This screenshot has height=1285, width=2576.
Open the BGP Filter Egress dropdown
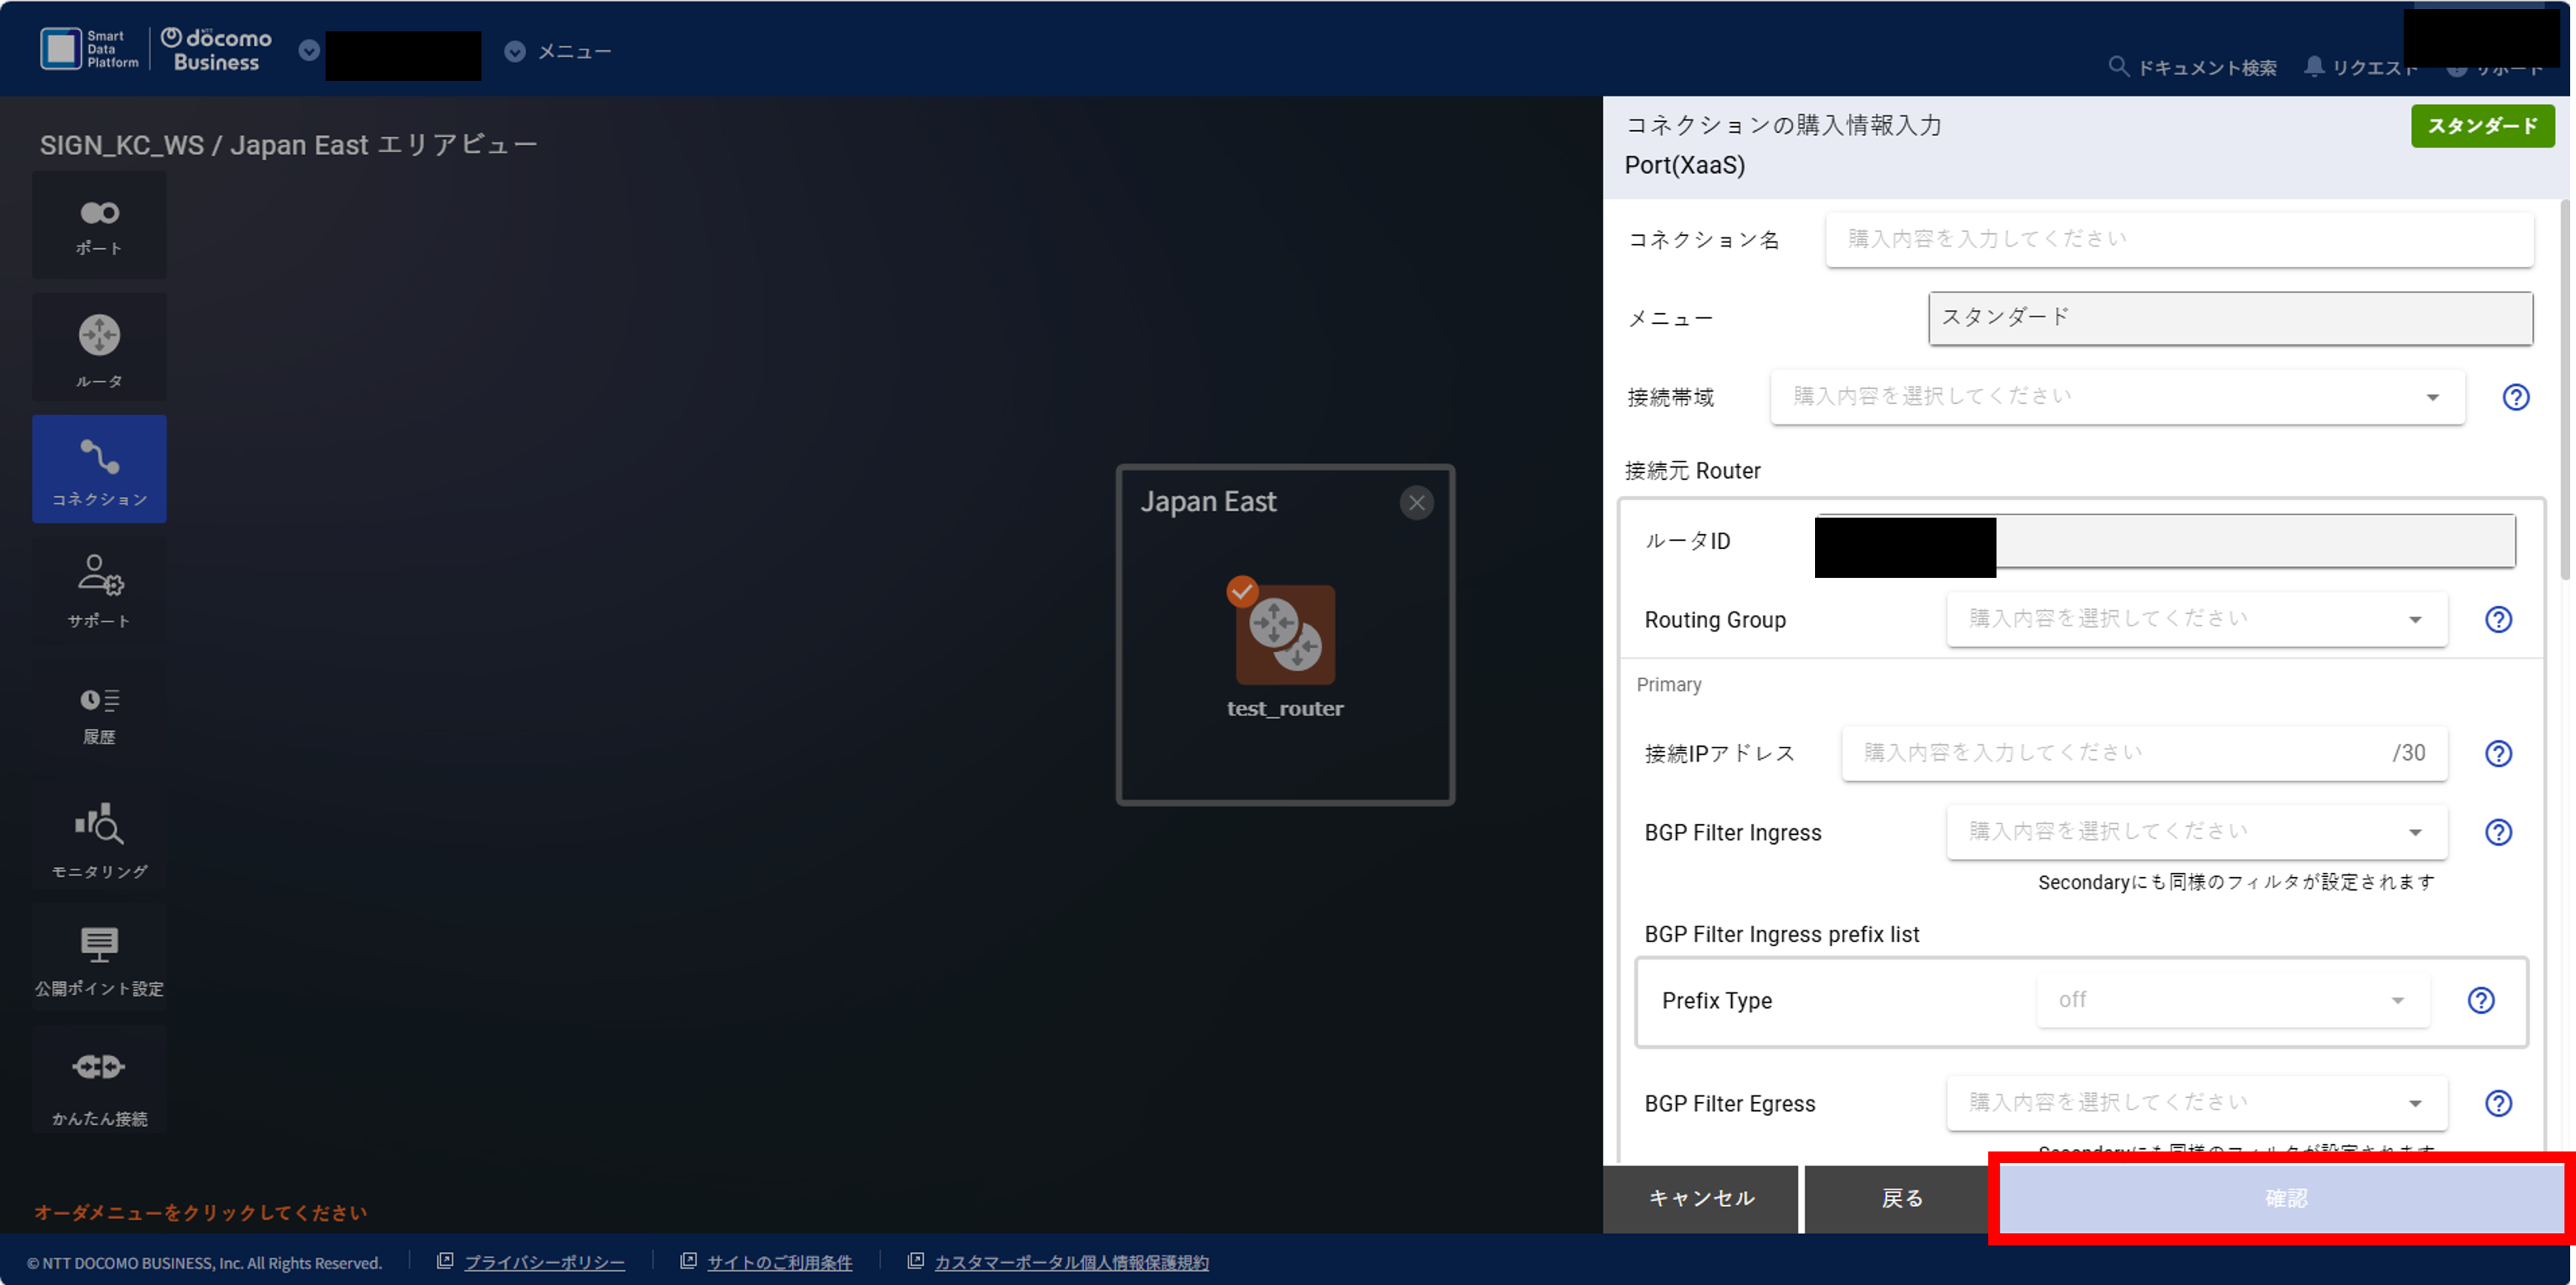(2196, 1103)
